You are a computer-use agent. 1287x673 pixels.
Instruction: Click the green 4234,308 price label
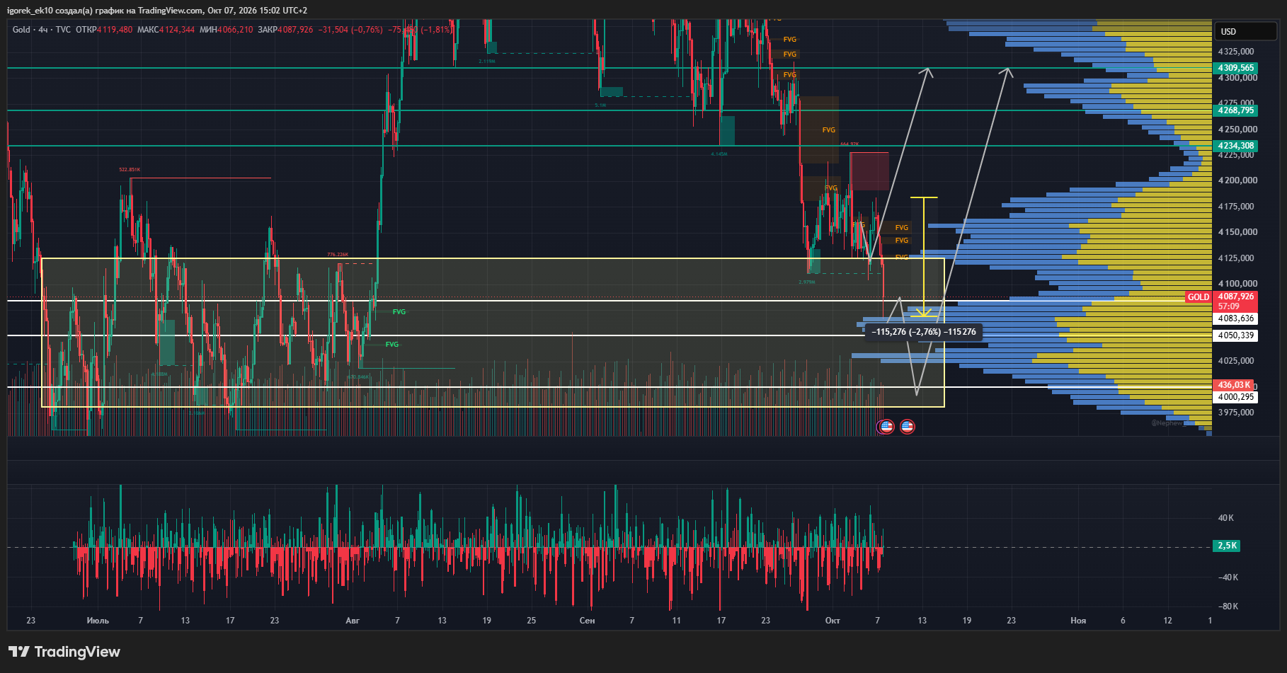(1236, 146)
